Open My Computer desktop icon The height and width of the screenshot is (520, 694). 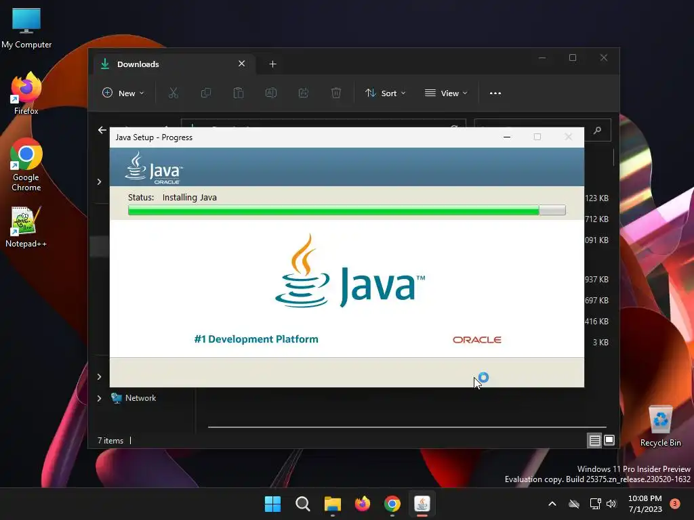(x=26, y=28)
